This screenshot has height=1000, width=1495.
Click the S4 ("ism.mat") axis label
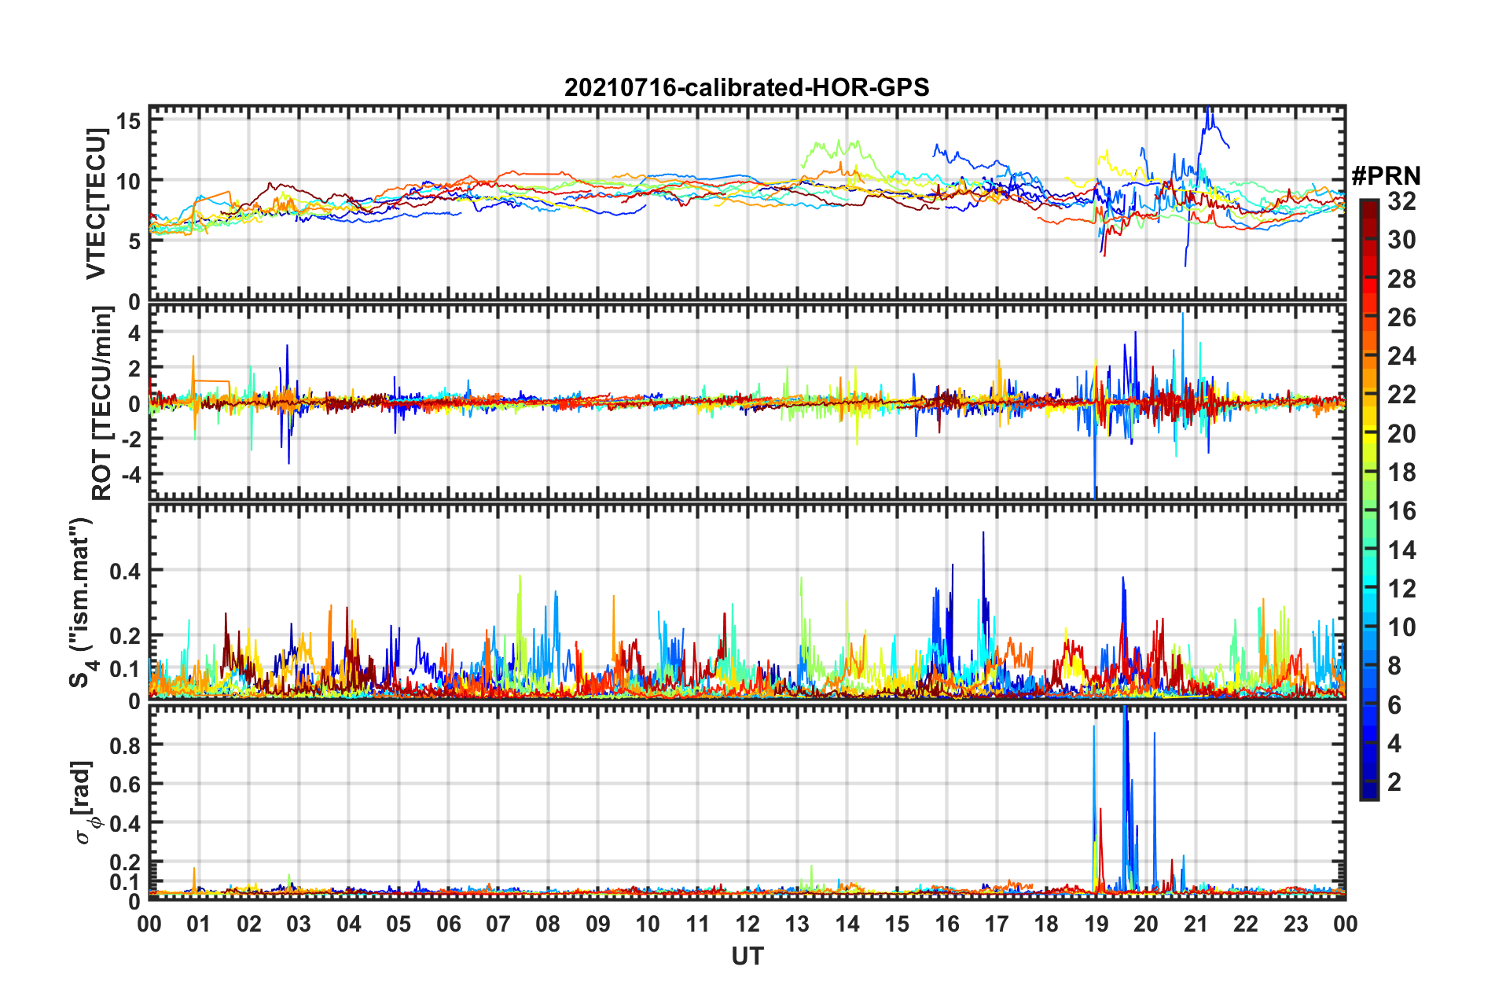pyautogui.click(x=82, y=602)
